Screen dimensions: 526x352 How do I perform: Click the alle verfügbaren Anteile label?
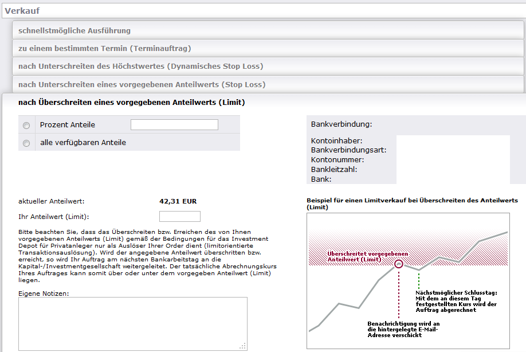(x=83, y=143)
